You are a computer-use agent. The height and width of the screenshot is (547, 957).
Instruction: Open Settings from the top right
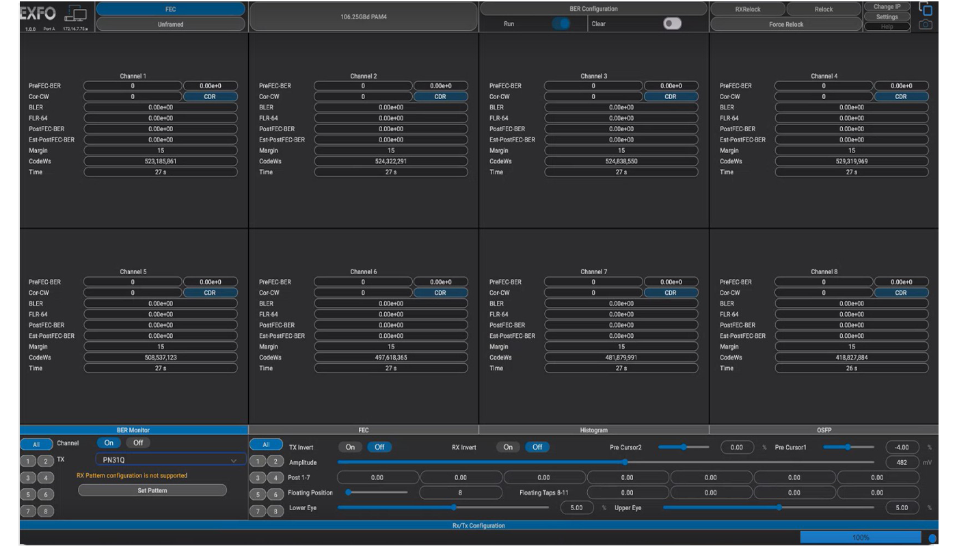click(x=887, y=16)
